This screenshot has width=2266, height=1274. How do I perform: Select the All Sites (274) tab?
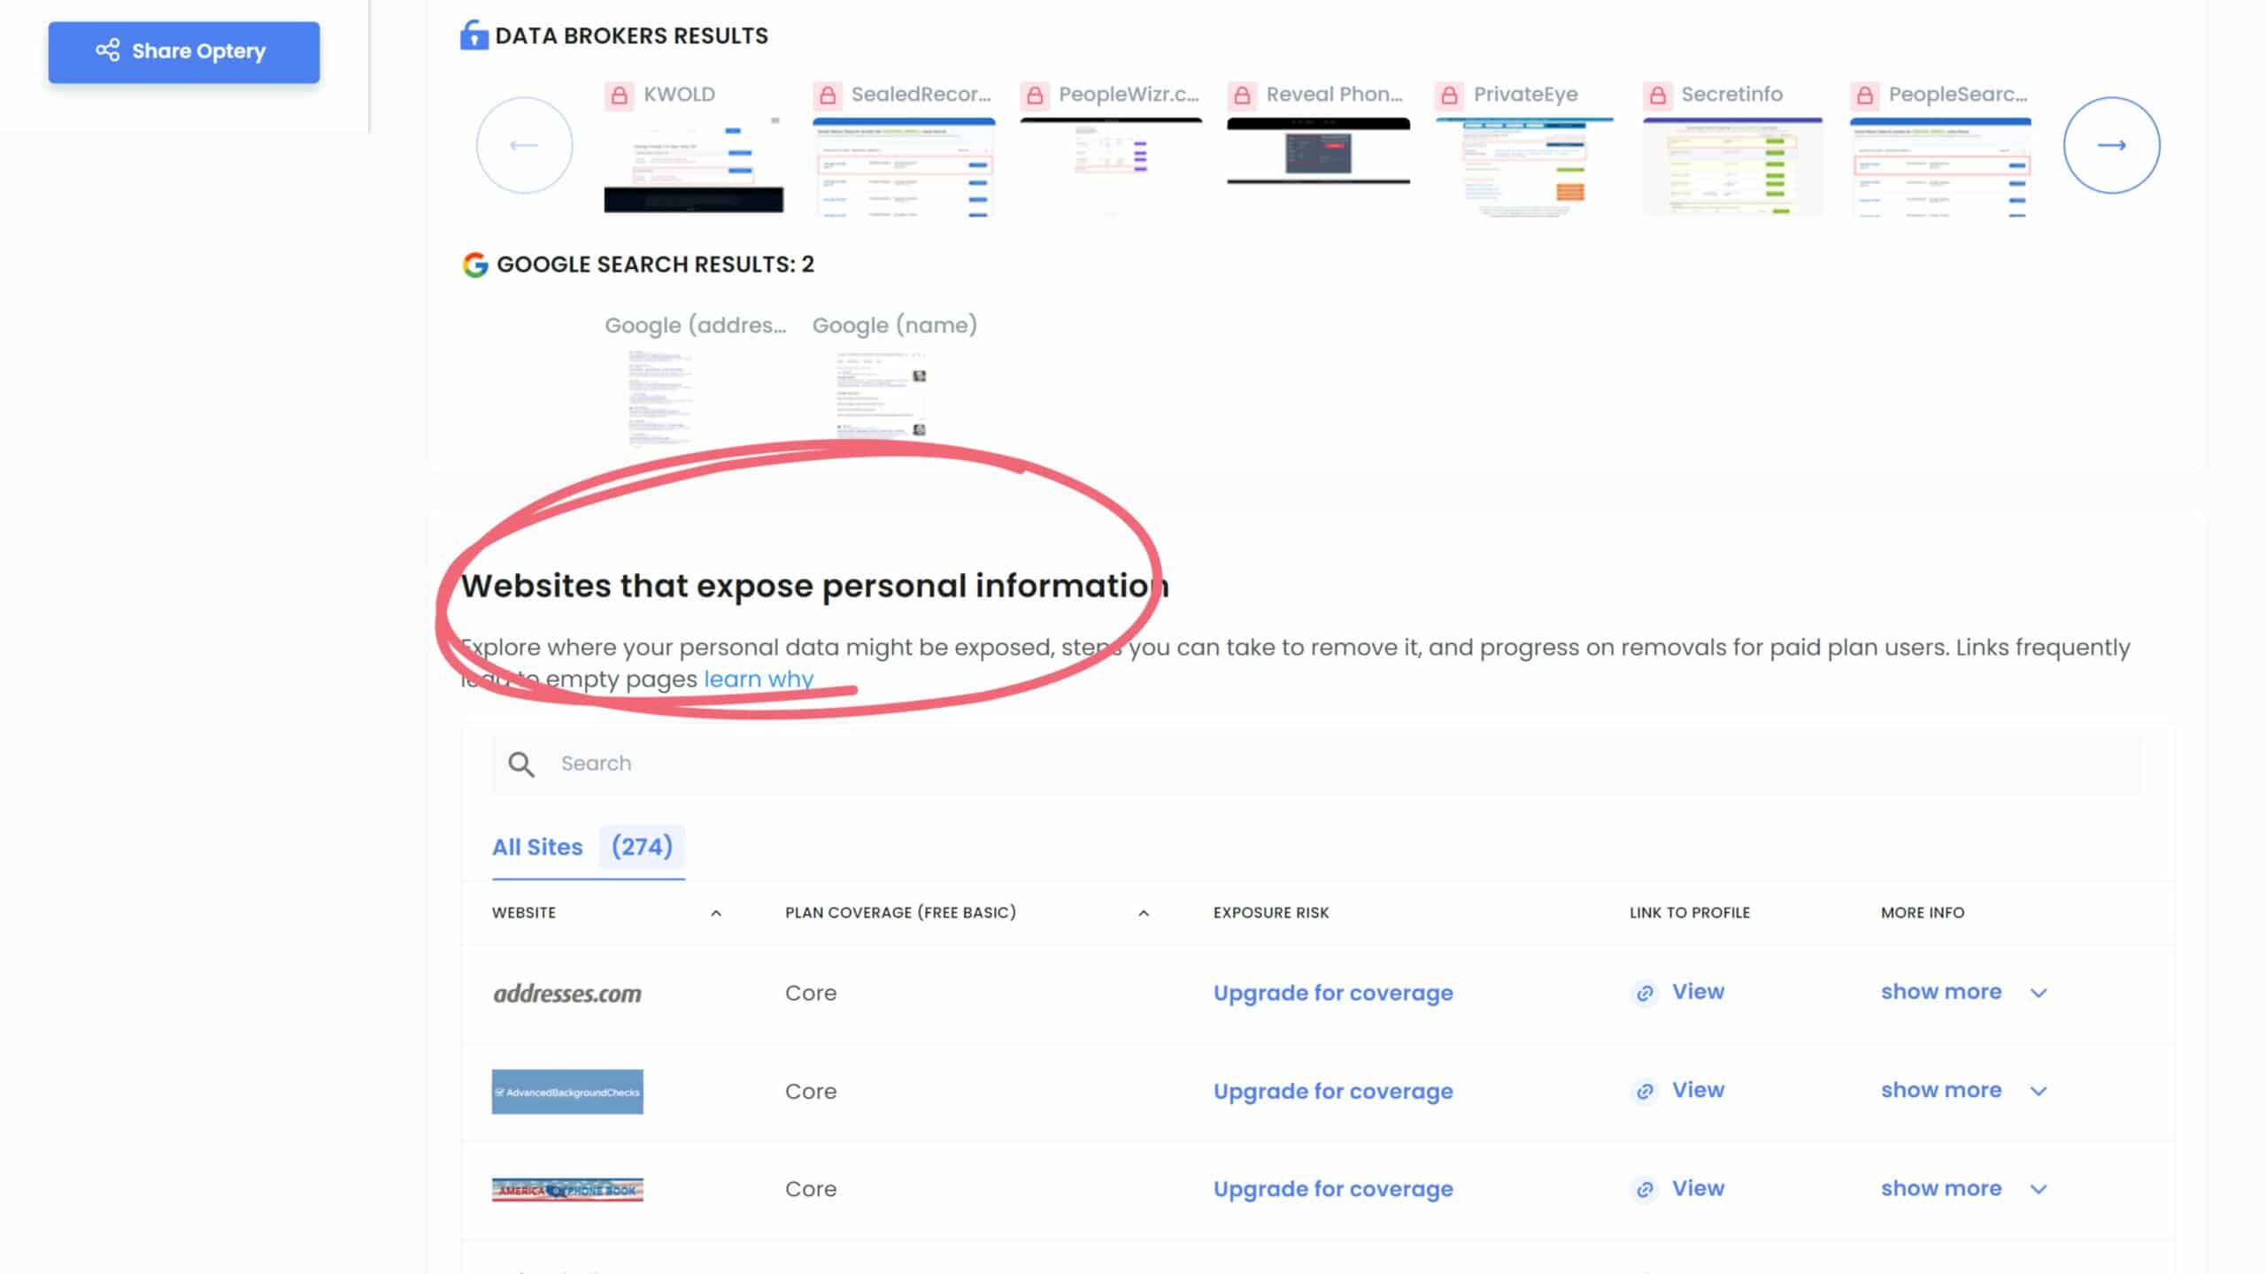click(588, 848)
